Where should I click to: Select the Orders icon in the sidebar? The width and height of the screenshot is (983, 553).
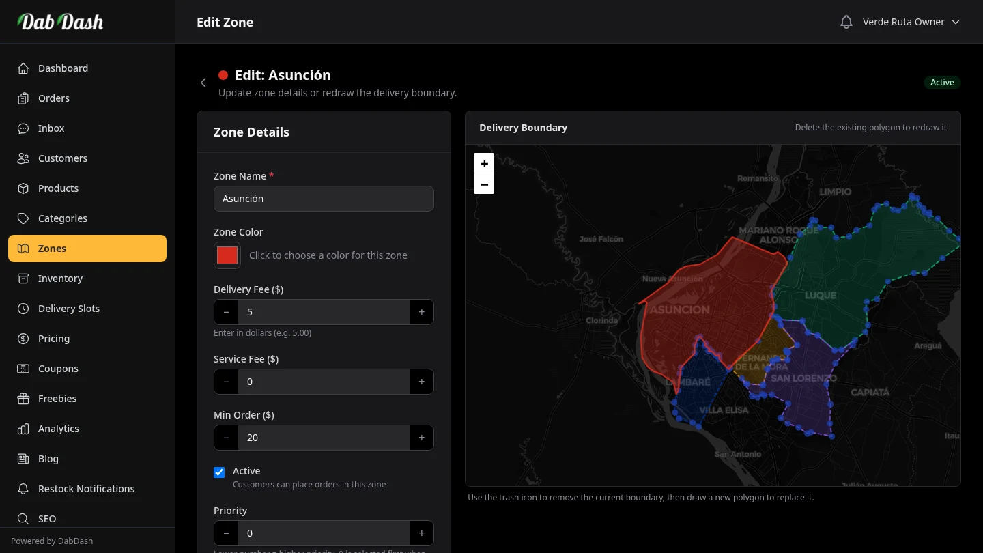pos(23,98)
